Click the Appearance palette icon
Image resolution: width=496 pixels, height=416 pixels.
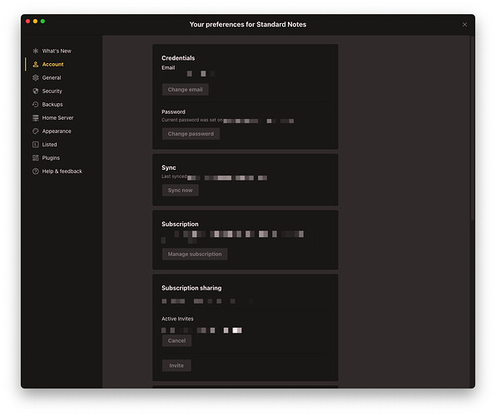pos(36,131)
